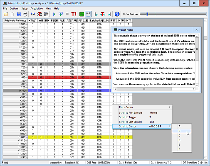Image resolution: width=210 pixels, height=166 pixels.
Task: Click the WR column header
Action: 41,20
